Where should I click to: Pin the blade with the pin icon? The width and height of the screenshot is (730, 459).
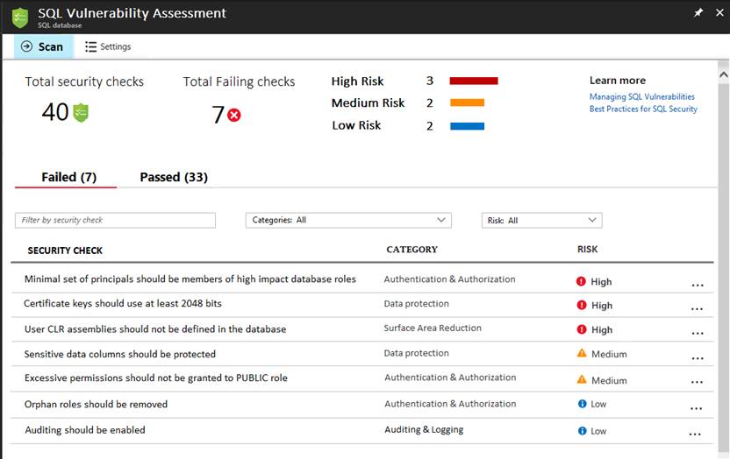(698, 13)
